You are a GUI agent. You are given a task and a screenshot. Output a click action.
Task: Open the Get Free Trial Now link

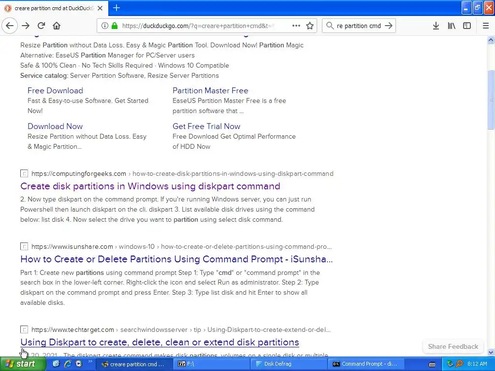click(206, 126)
